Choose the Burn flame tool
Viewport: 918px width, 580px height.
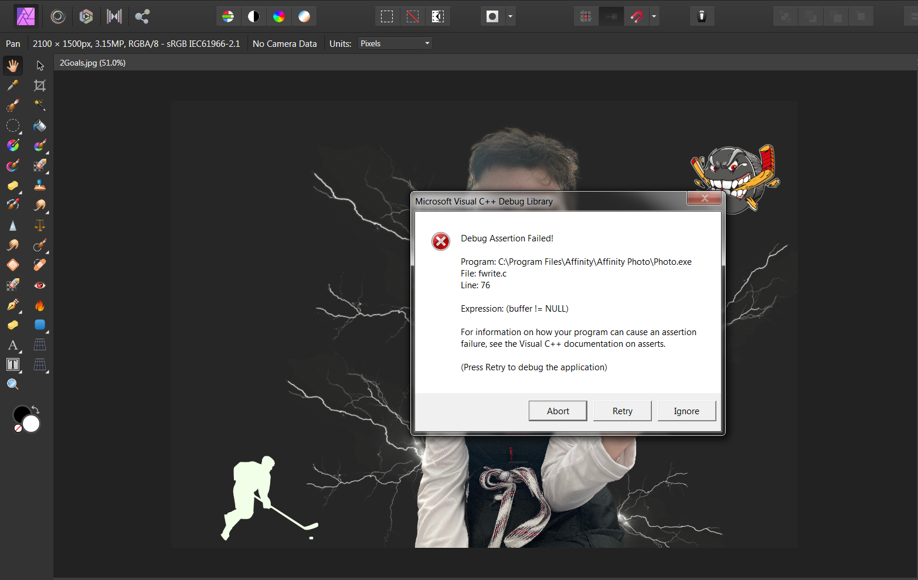(40, 305)
